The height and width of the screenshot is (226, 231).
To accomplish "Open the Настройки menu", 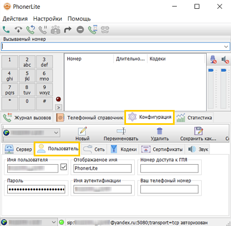I will click(x=48, y=19).
